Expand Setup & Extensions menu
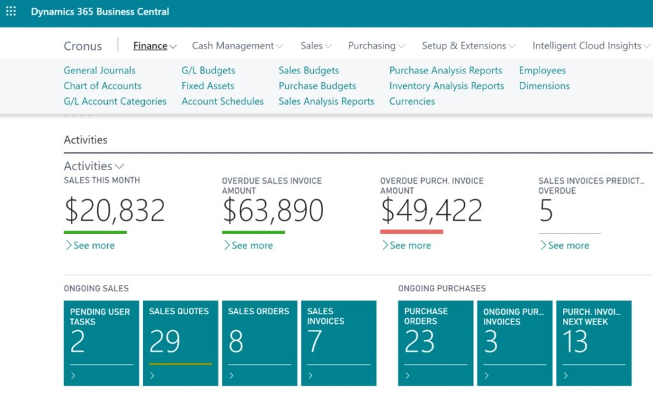Image resolution: width=653 pixels, height=394 pixels. pyautogui.click(x=469, y=46)
